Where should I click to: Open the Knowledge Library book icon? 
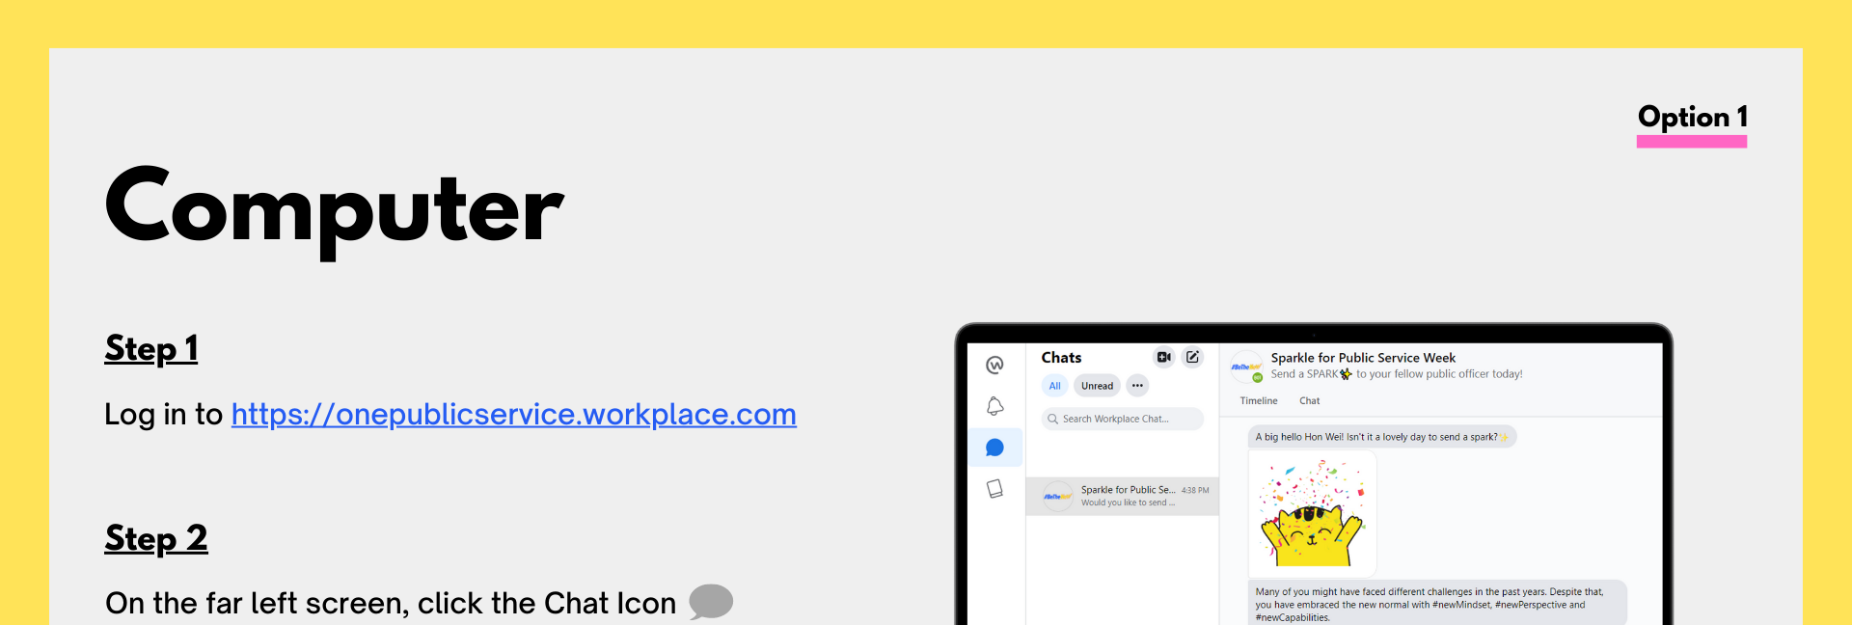click(x=994, y=489)
